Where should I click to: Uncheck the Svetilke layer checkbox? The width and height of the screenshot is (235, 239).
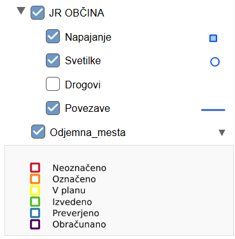click(x=53, y=60)
